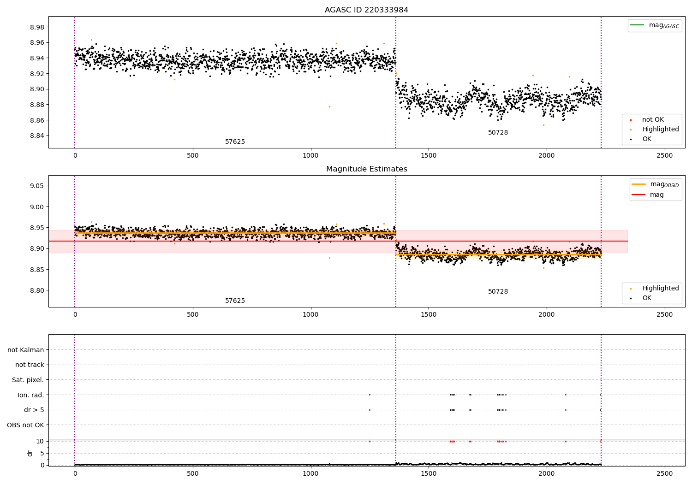Click x-tick "1000" under the top plot
The image size is (692, 484).
coord(310,156)
